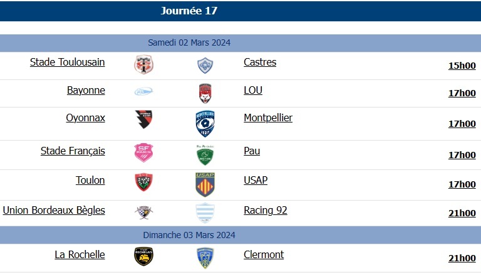This screenshot has width=481, height=275.
Task: Click the Racing 92 match 21h00 time
Action: [462, 213]
